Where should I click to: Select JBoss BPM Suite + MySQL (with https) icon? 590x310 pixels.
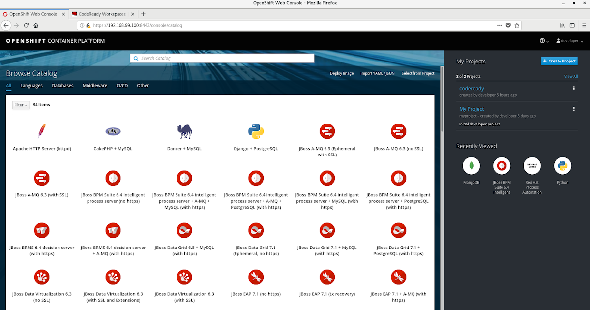point(327,178)
